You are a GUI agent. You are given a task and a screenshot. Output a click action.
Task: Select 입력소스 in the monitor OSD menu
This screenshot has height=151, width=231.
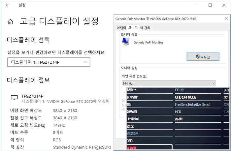tap(131, 90)
